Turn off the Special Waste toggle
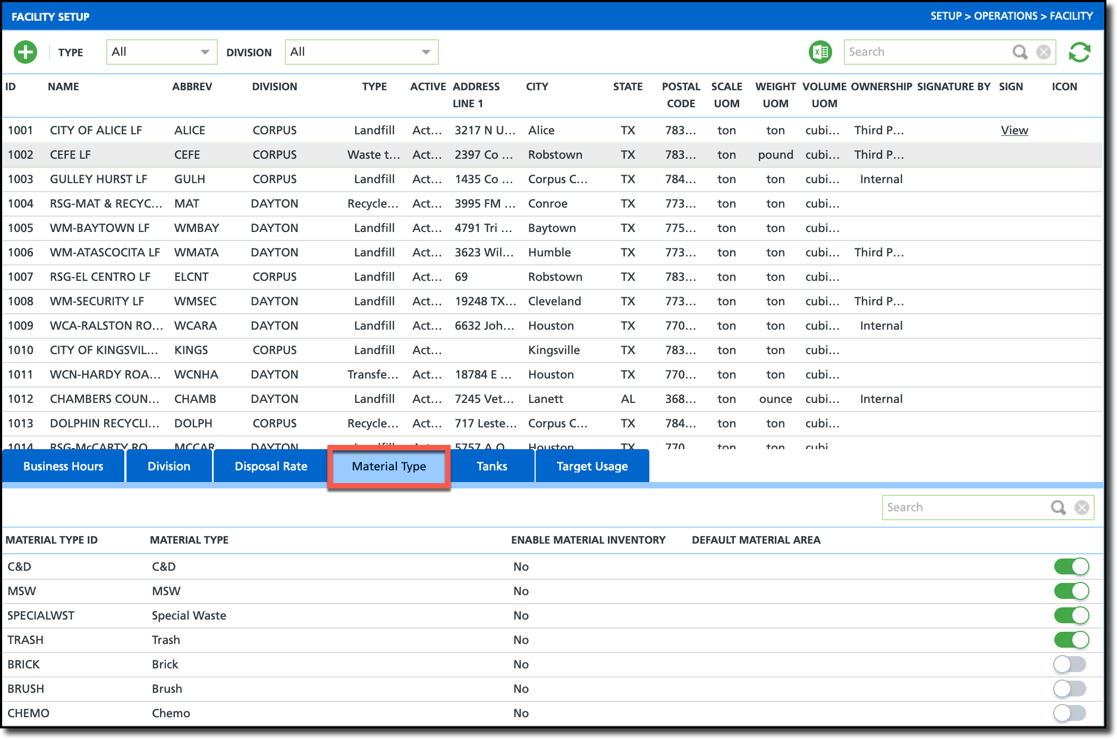Screen dimensions: 1117x739 (1071, 615)
